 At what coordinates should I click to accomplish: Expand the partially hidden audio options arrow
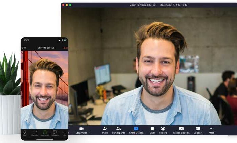coord(71,133)
